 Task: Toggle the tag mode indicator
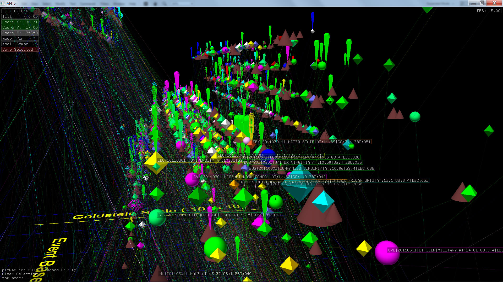tap(15, 278)
